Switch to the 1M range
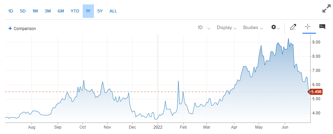 (35, 11)
